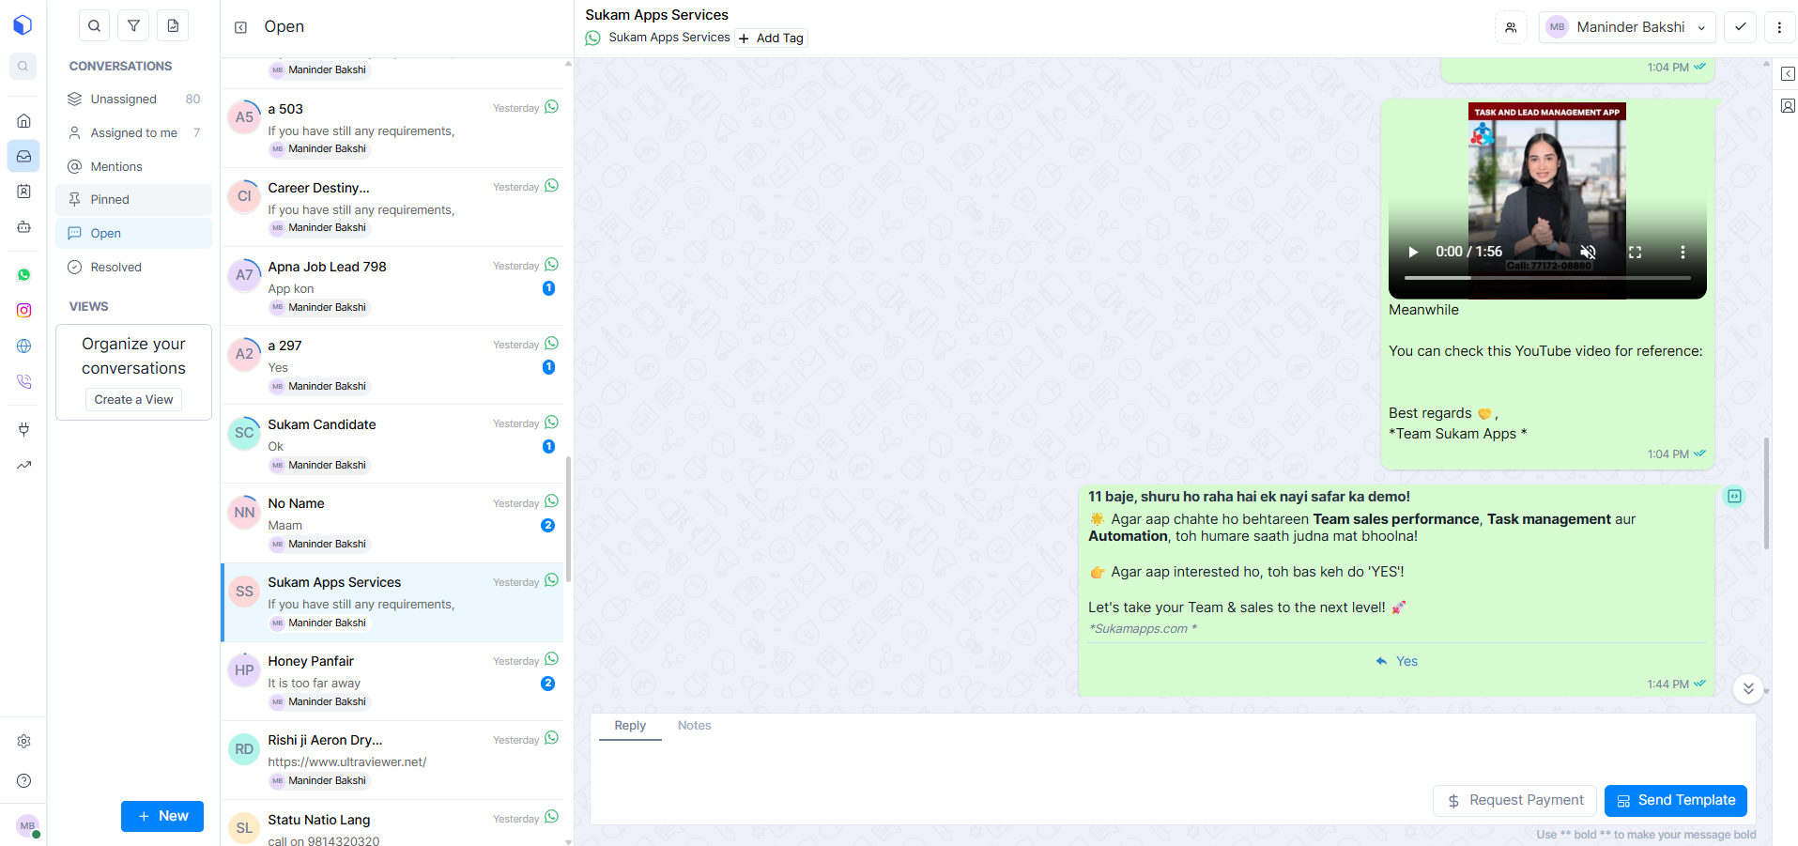Switch to the Notes tab
Screen dimensions: 1798x846
pyautogui.click(x=694, y=726)
